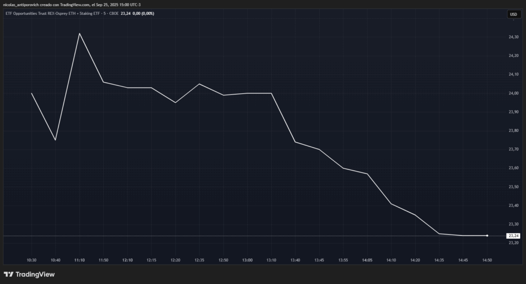
Task: Click the 14:05 time axis label
Action: (367, 260)
